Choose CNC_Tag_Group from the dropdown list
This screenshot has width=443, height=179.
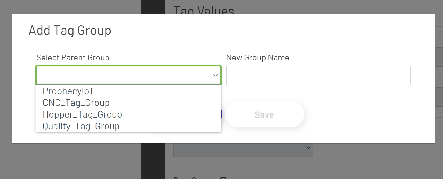(76, 103)
